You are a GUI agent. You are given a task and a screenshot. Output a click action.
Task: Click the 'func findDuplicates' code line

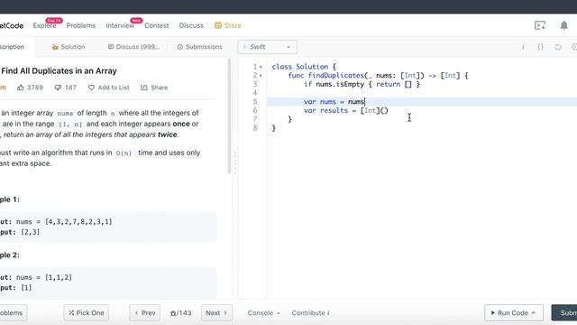[378, 76]
